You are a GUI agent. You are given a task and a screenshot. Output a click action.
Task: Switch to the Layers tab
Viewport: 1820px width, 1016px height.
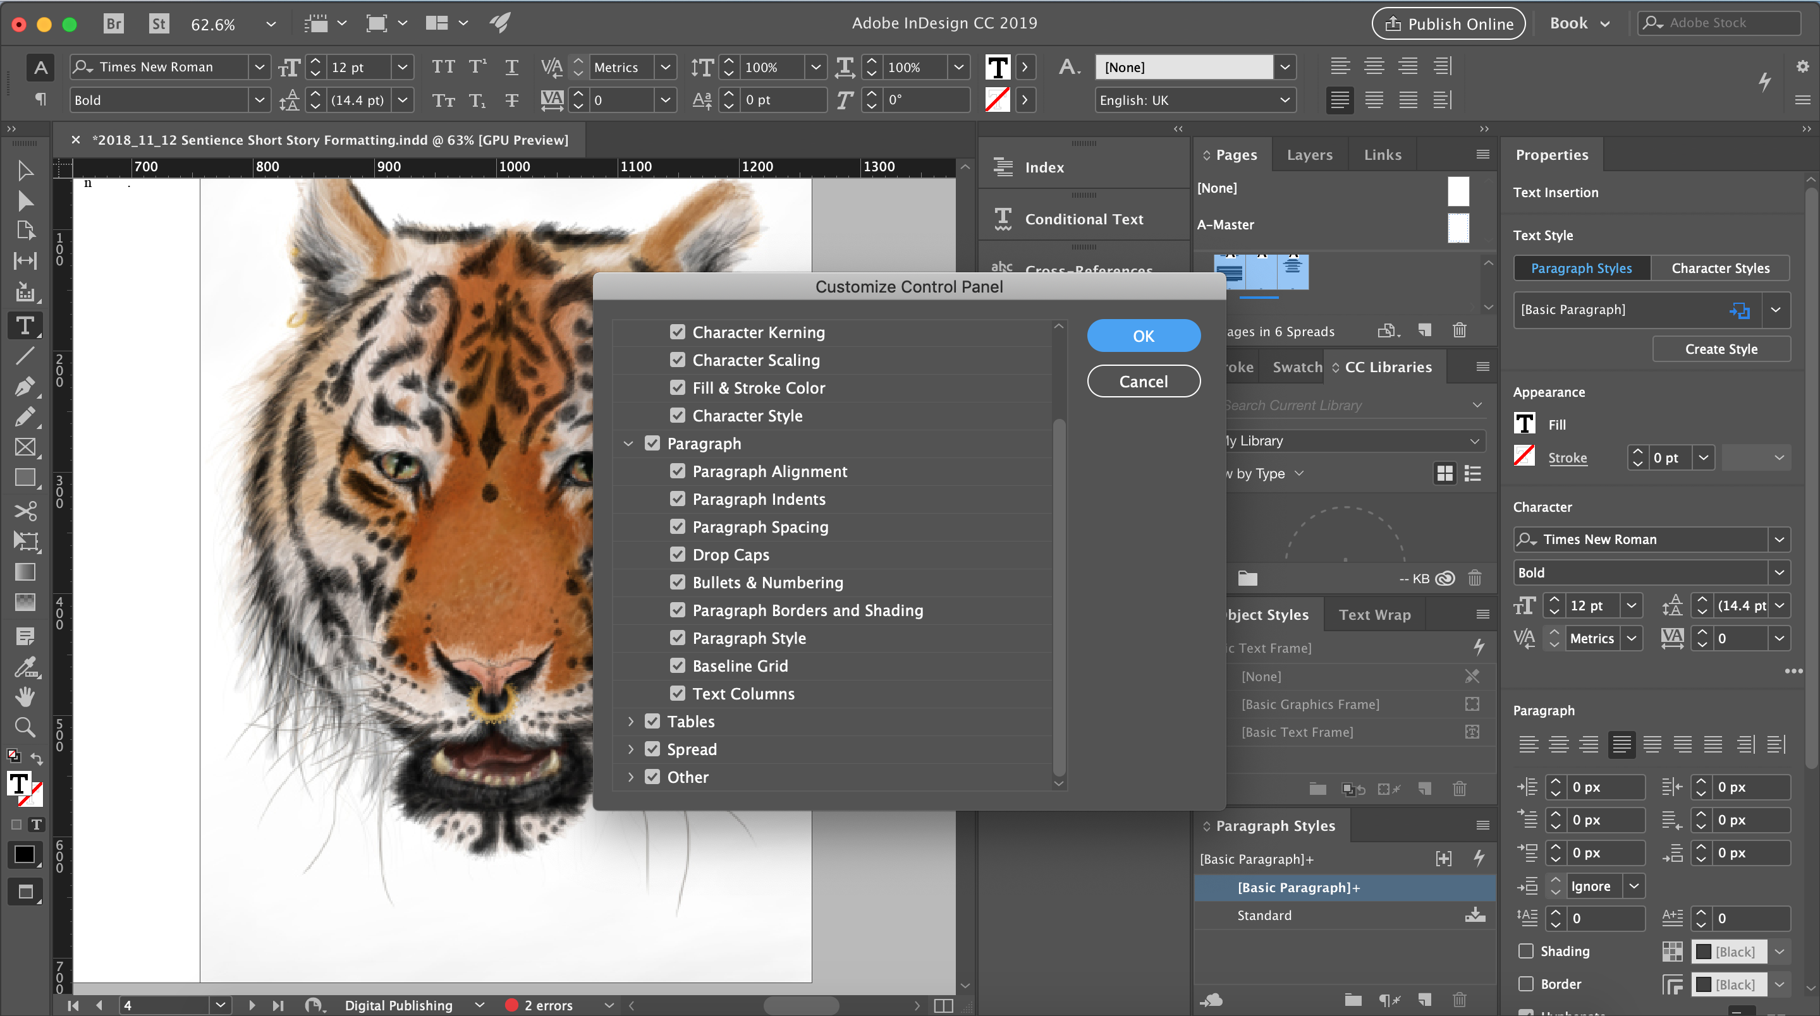point(1309,155)
